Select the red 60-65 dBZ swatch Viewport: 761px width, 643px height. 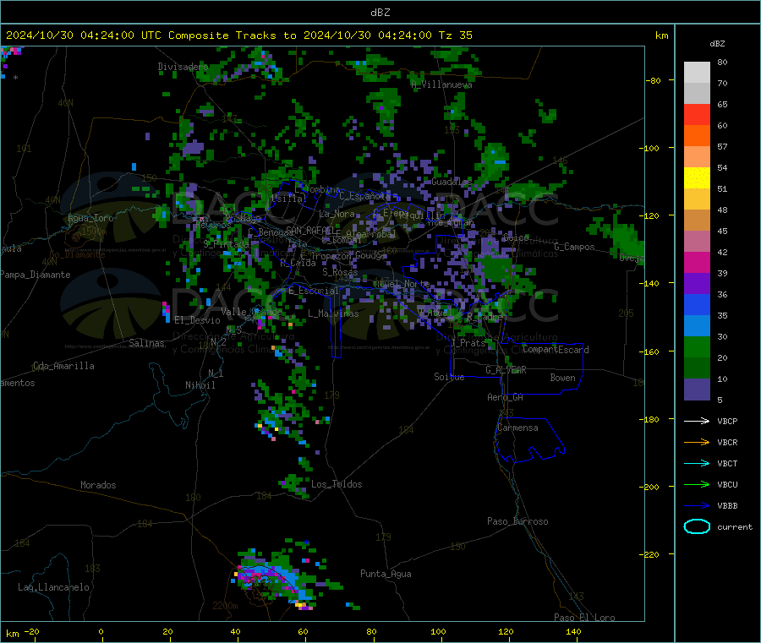(x=697, y=114)
